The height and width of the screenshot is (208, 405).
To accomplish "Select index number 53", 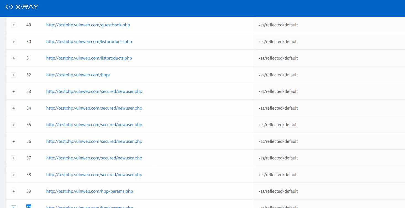I will (x=29, y=91).
